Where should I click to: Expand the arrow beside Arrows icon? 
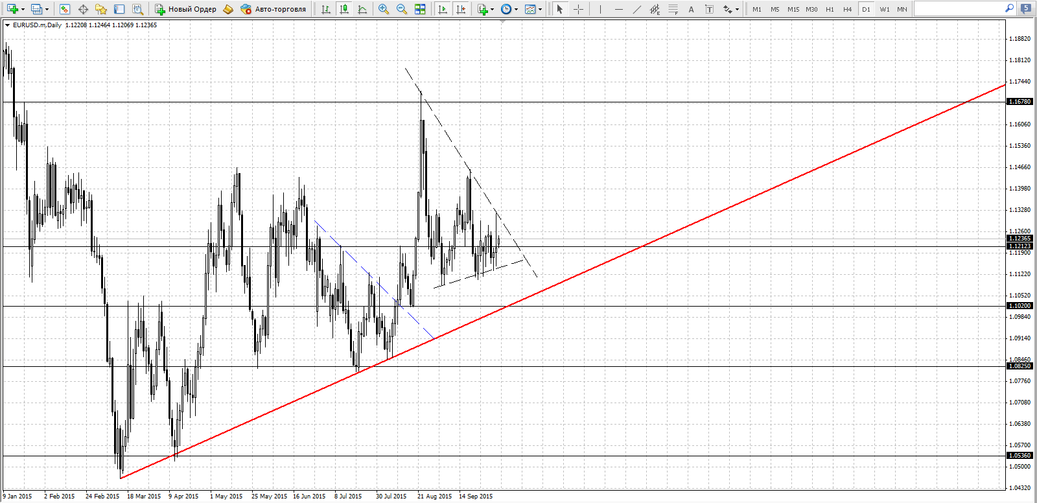(x=738, y=9)
